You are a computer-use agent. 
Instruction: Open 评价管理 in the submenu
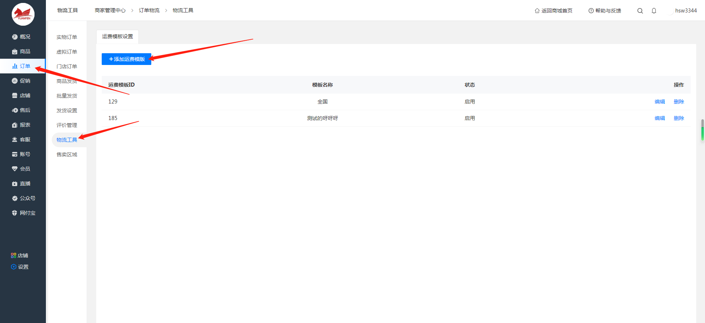click(x=67, y=125)
